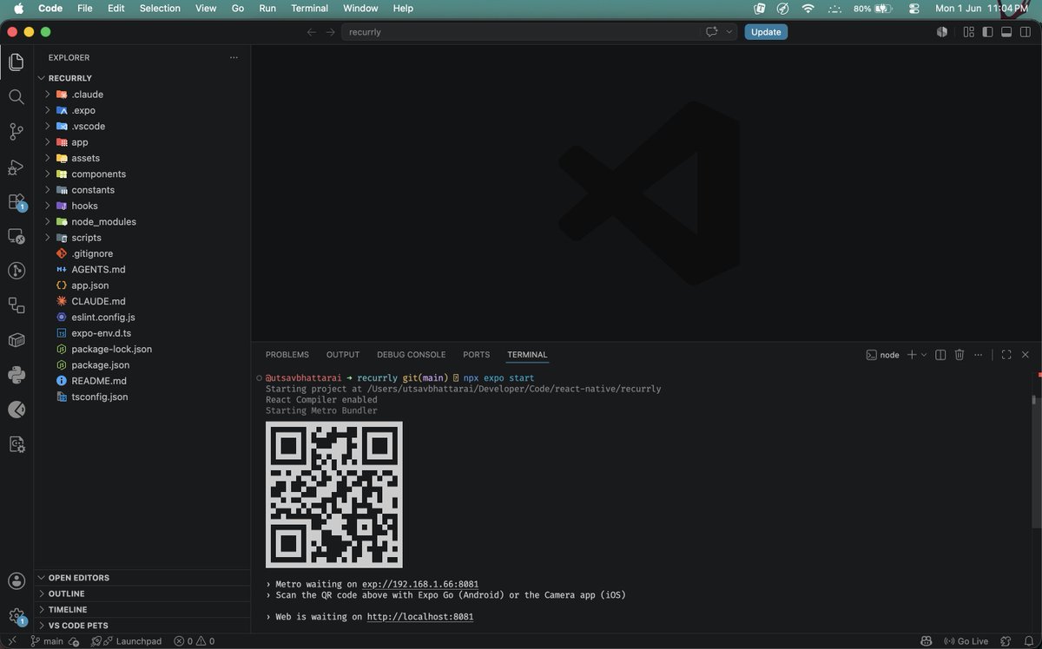1042x649 pixels.
Task: Switch to the PORTS tab
Action: click(476, 355)
